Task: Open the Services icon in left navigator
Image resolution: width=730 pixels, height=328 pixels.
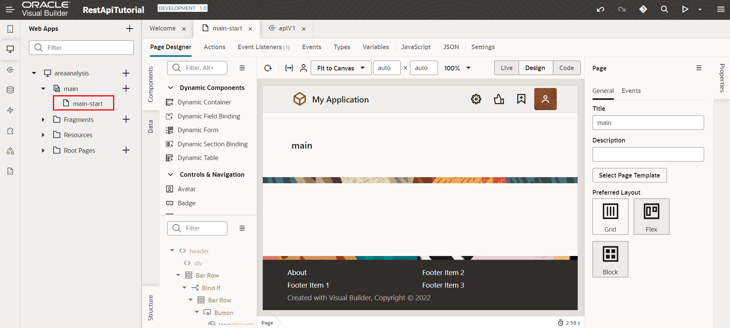Action: 10,70
